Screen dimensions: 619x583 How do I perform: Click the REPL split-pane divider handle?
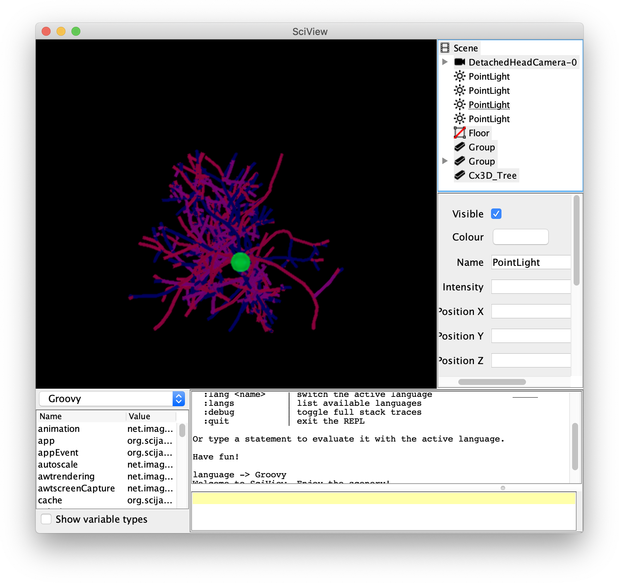click(x=503, y=488)
